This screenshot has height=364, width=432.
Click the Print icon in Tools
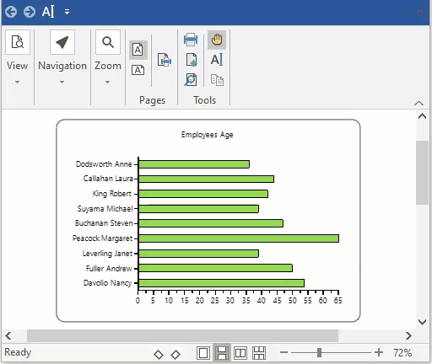coord(191,40)
